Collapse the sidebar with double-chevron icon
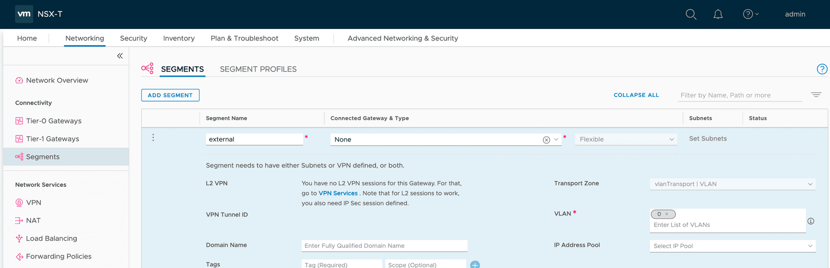Screen dimensions: 830x268 coord(120,56)
